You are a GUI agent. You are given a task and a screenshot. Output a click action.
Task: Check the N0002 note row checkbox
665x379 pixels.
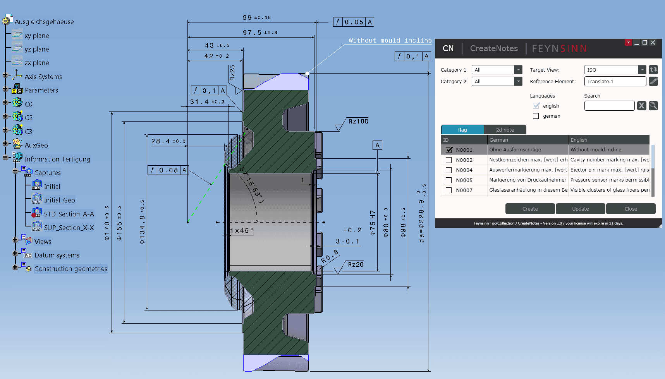coord(449,160)
